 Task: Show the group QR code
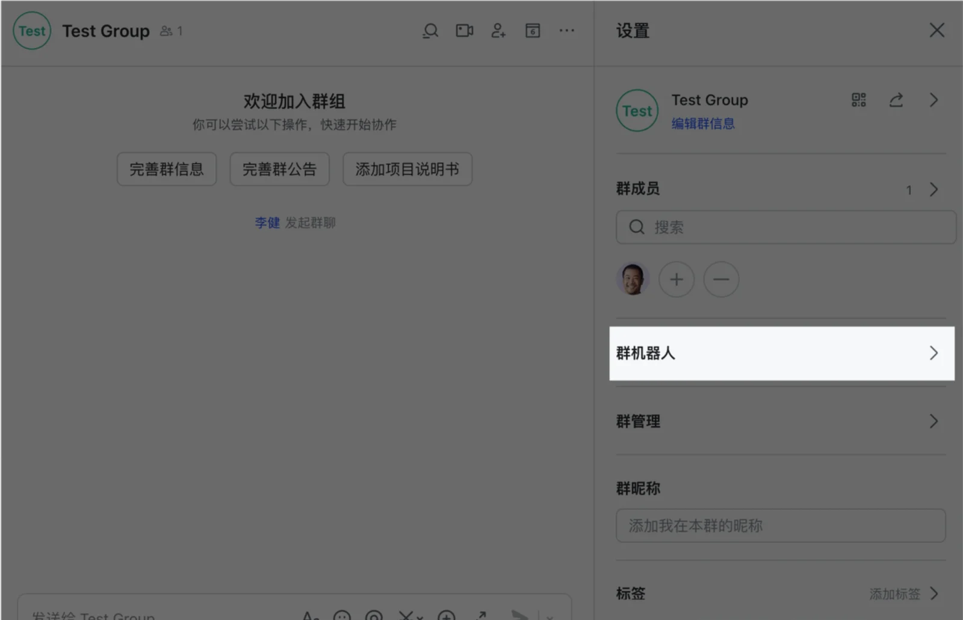tap(859, 100)
